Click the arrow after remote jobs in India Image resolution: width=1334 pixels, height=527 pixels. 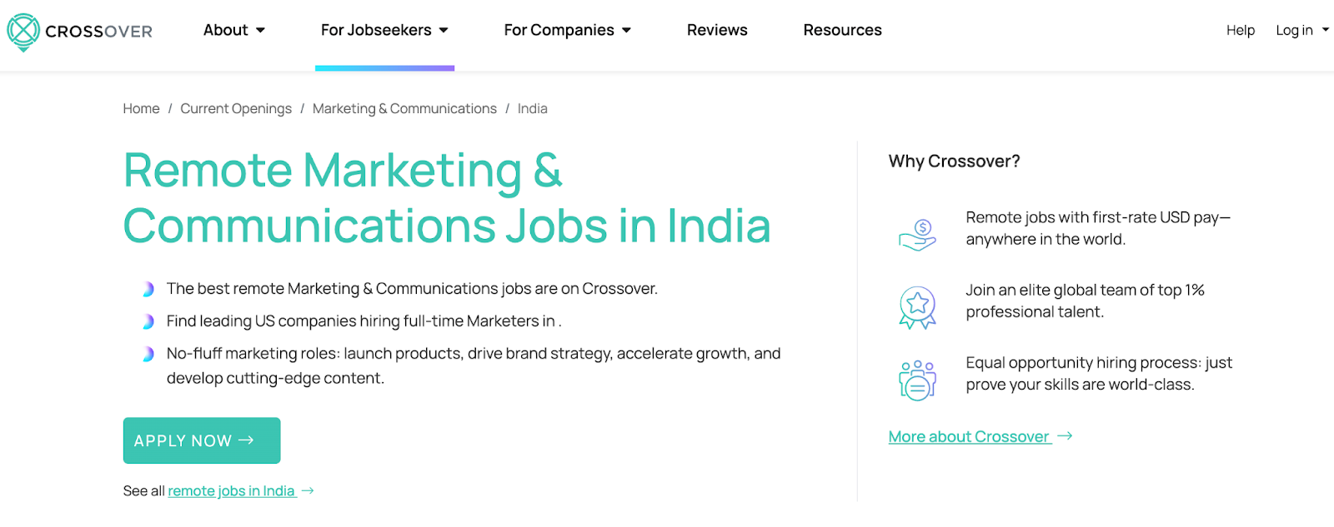tap(308, 491)
